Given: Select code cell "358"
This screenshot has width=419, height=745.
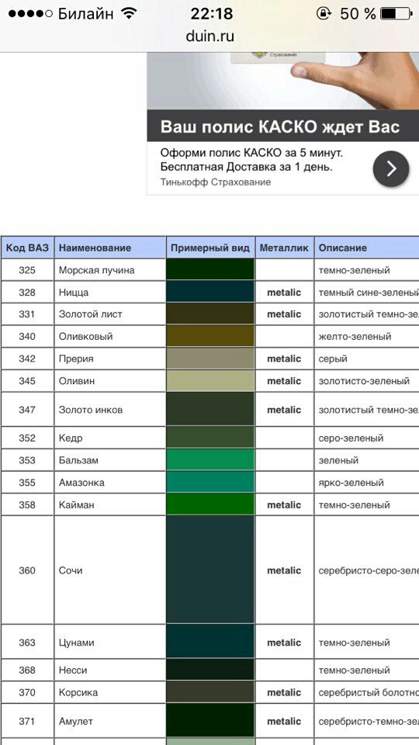Looking at the screenshot, I should point(27,504).
